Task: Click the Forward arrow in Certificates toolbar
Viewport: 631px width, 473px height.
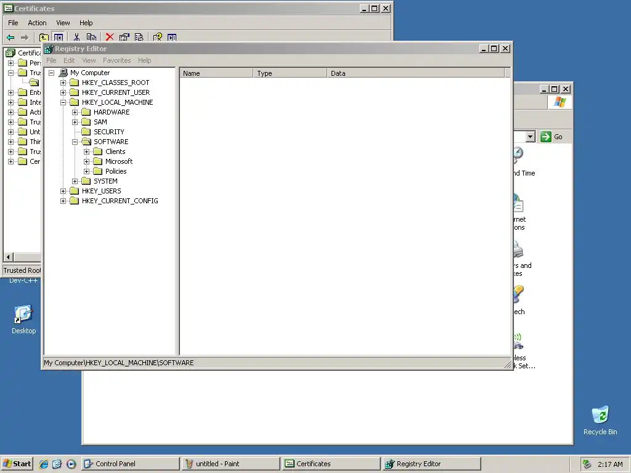Action: pyautogui.click(x=25, y=38)
